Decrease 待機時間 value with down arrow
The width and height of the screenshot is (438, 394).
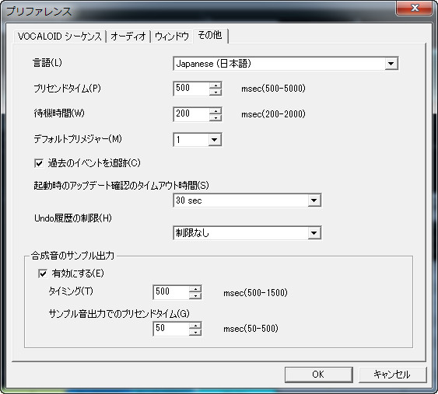[215, 118]
